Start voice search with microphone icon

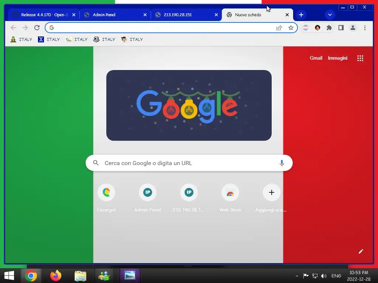282,163
